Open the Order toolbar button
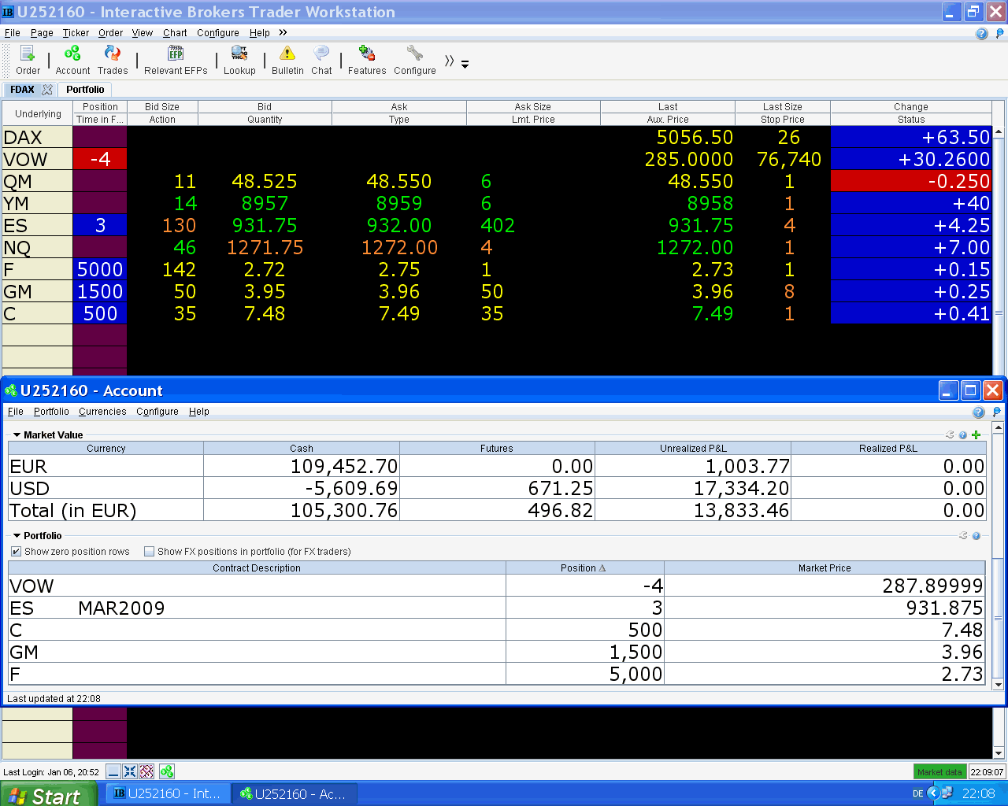The image size is (1008, 806). 28,60
